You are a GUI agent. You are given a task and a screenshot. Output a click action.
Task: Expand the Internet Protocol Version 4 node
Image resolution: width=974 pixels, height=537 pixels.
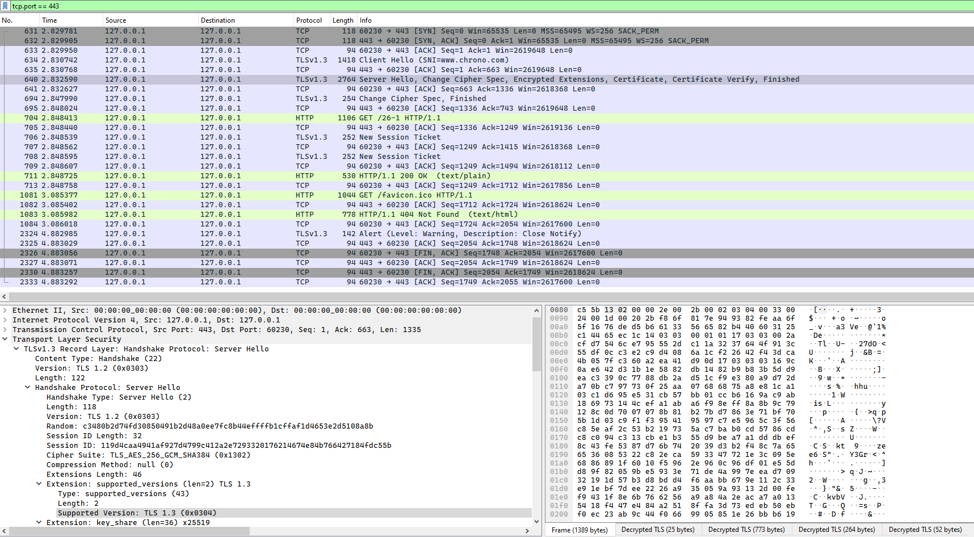(5, 320)
